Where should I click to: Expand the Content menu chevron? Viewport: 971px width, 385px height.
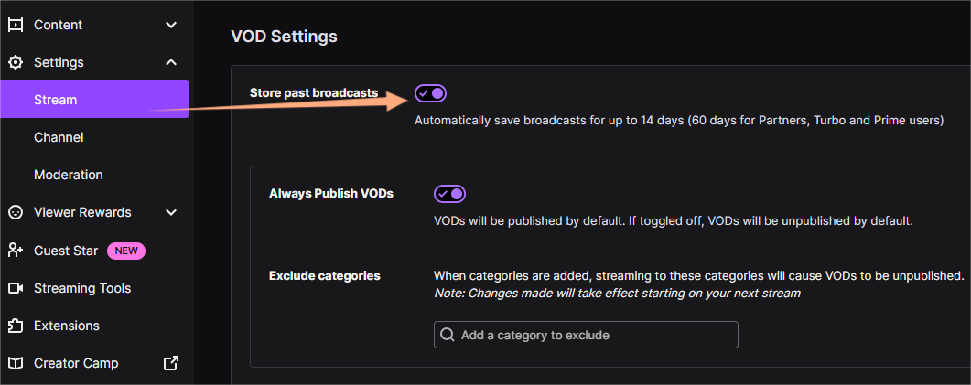[171, 25]
